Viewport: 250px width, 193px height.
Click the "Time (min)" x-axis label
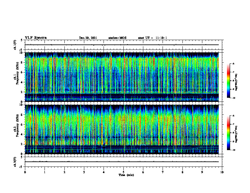tap(126, 175)
